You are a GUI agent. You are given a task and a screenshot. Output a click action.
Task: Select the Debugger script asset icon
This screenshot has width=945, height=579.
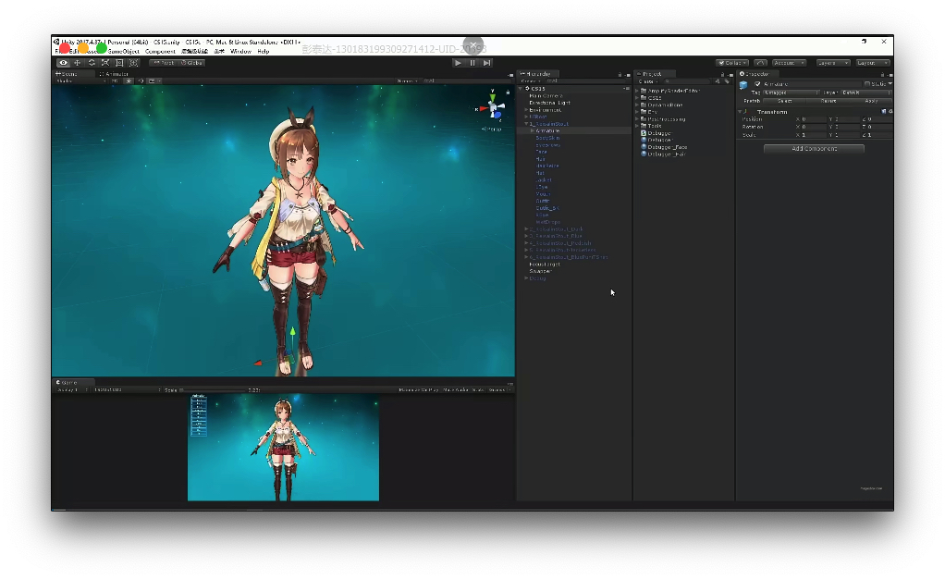pos(644,133)
